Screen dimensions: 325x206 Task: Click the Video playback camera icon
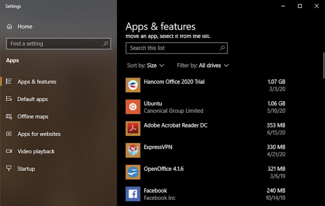[9, 151]
